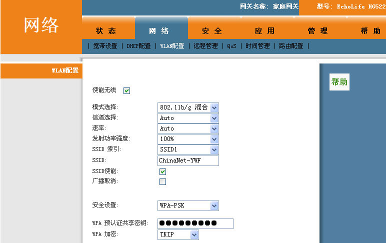Open the 应用 tab
The height and width of the screenshot is (243, 386).
pyautogui.click(x=264, y=31)
